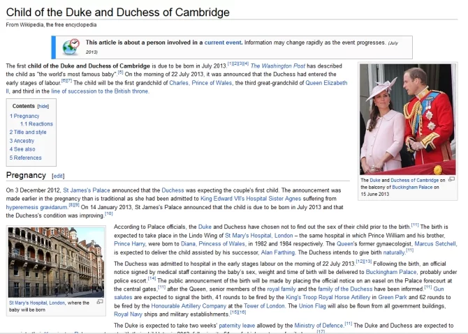This screenshot has width=468, height=334.
Task: Go to Ancestry in the contents
Action: coord(24,141)
